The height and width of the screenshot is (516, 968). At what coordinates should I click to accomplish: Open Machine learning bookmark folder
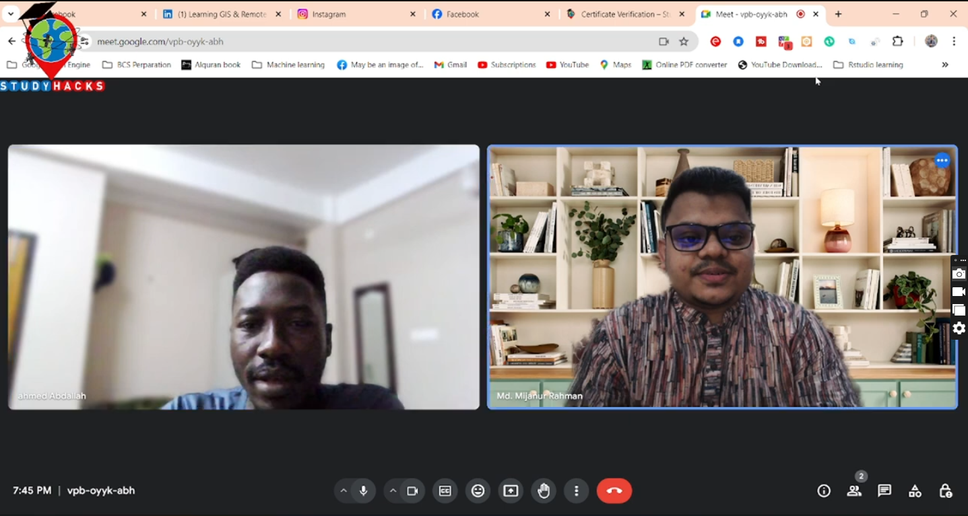(x=288, y=65)
